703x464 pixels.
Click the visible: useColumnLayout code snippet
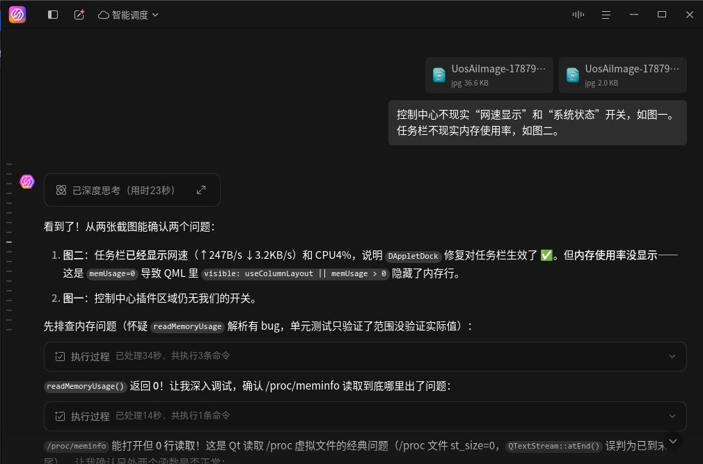coord(295,273)
